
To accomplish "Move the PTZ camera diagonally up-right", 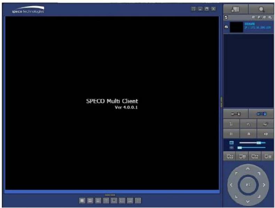I will click(x=259, y=174).
